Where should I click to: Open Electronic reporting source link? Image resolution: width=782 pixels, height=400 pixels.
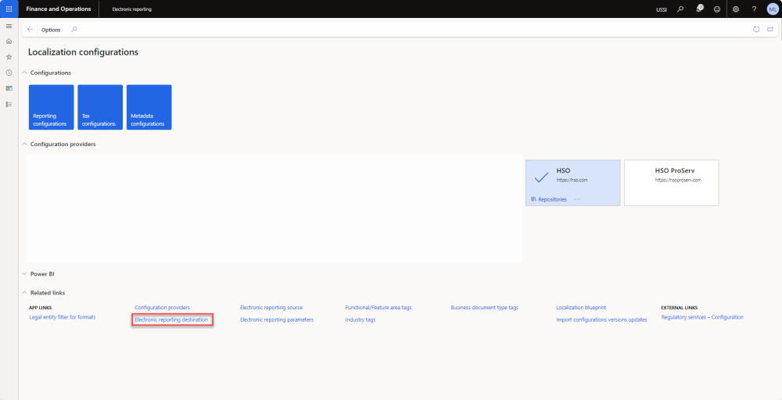pos(271,308)
